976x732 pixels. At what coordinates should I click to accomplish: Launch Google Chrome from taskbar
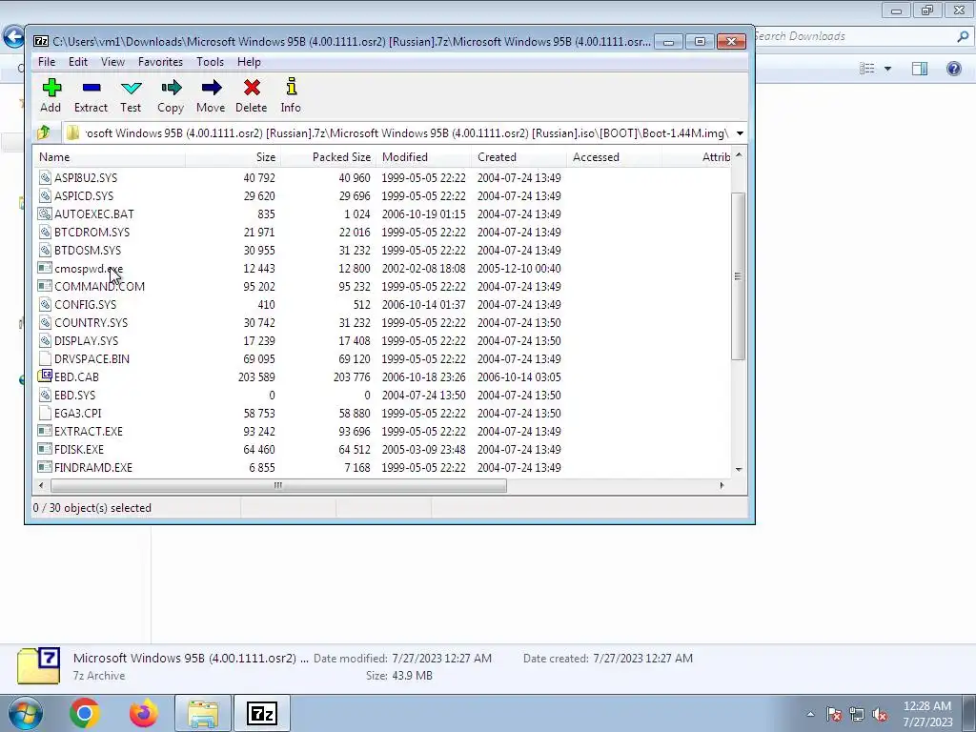85,713
